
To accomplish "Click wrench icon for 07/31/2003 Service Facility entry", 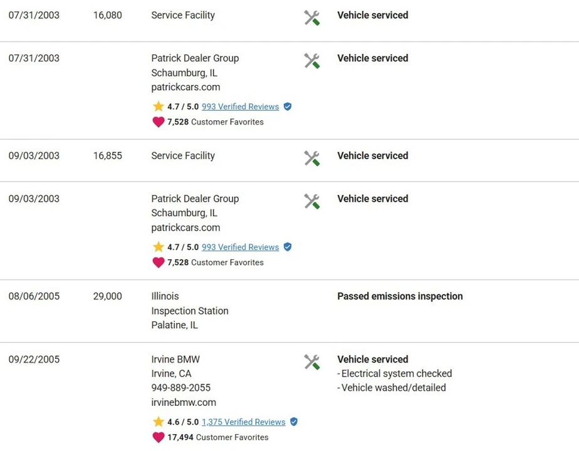I will (x=312, y=18).
